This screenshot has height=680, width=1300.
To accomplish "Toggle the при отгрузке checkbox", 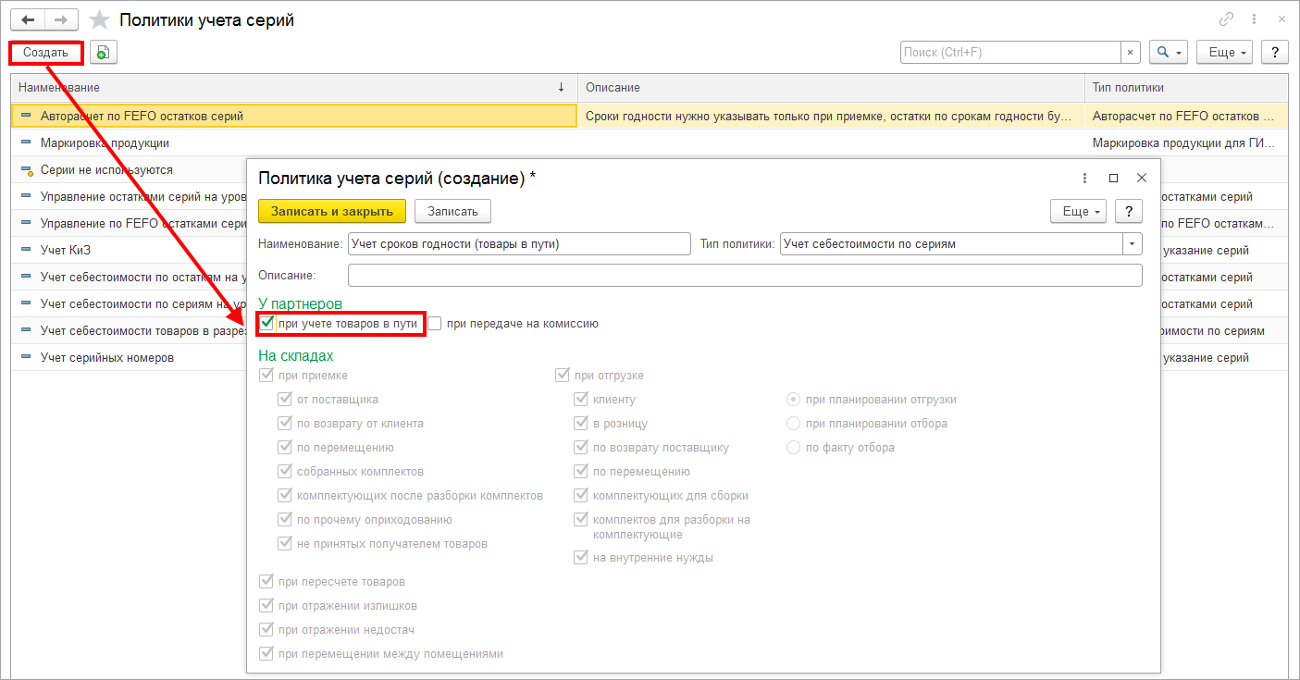I will [563, 376].
